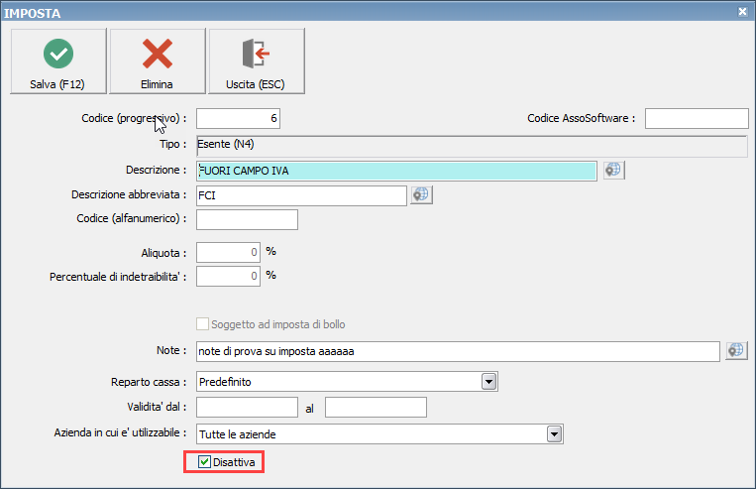Toggle Soggetto ad imposta di bollo checkbox

coord(202,324)
